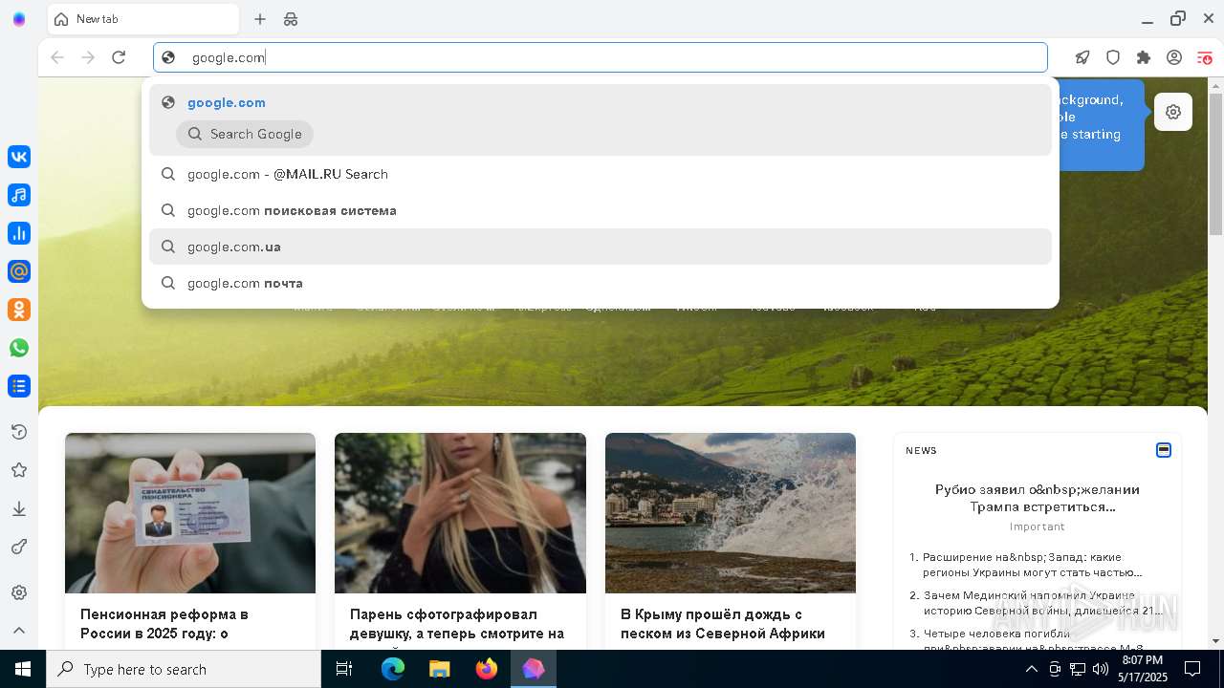Open Task View on the taskbar

click(x=344, y=669)
